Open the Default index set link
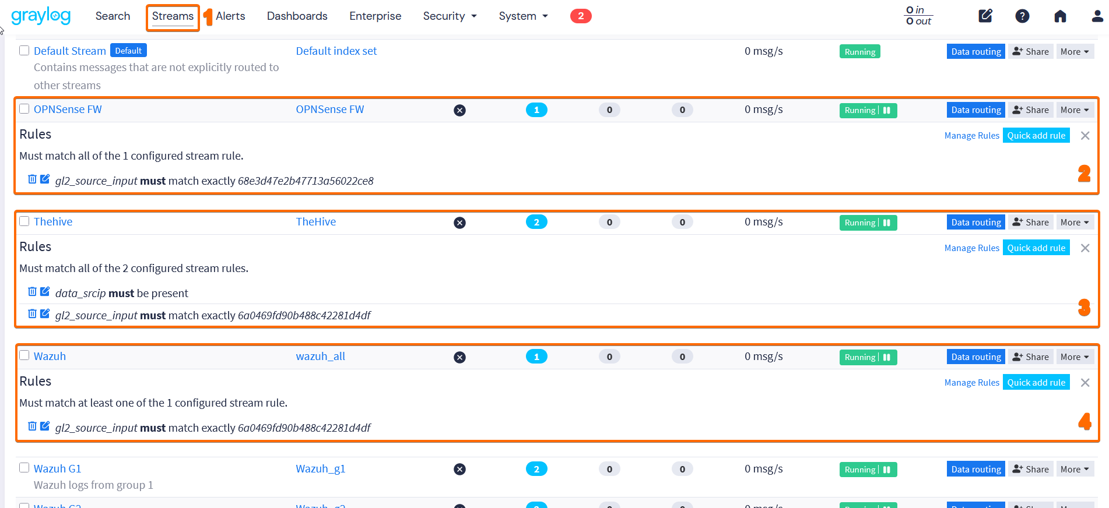Viewport: 1109px width, 508px height. [336, 51]
